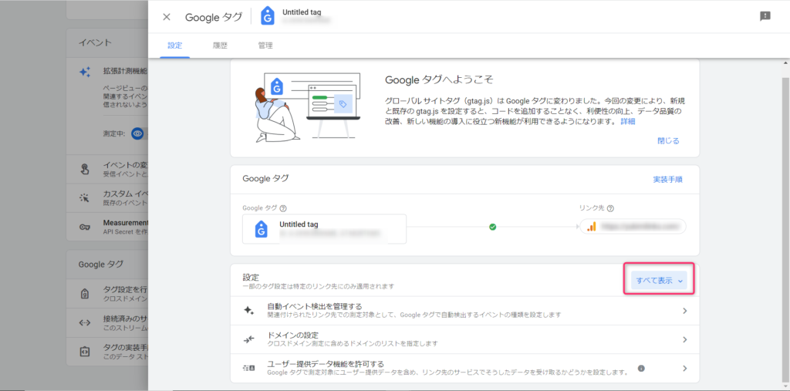Click merge-arrows icon beside ドメインの設定
The height and width of the screenshot is (391, 790).
coord(249,339)
